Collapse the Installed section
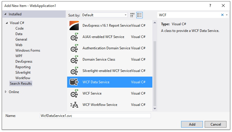The width and height of the screenshot is (232, 132). coord(5,14)
